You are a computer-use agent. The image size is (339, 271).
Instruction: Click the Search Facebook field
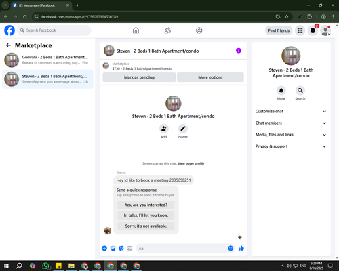(54, 30)
